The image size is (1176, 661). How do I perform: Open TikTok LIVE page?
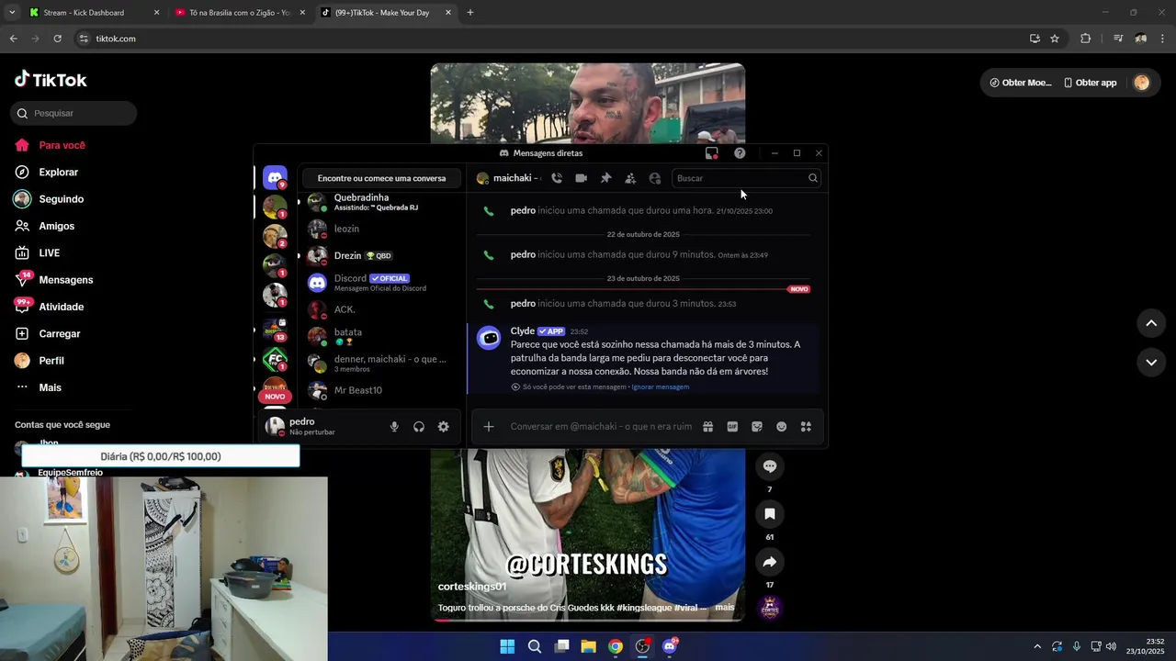pos(49,252)
